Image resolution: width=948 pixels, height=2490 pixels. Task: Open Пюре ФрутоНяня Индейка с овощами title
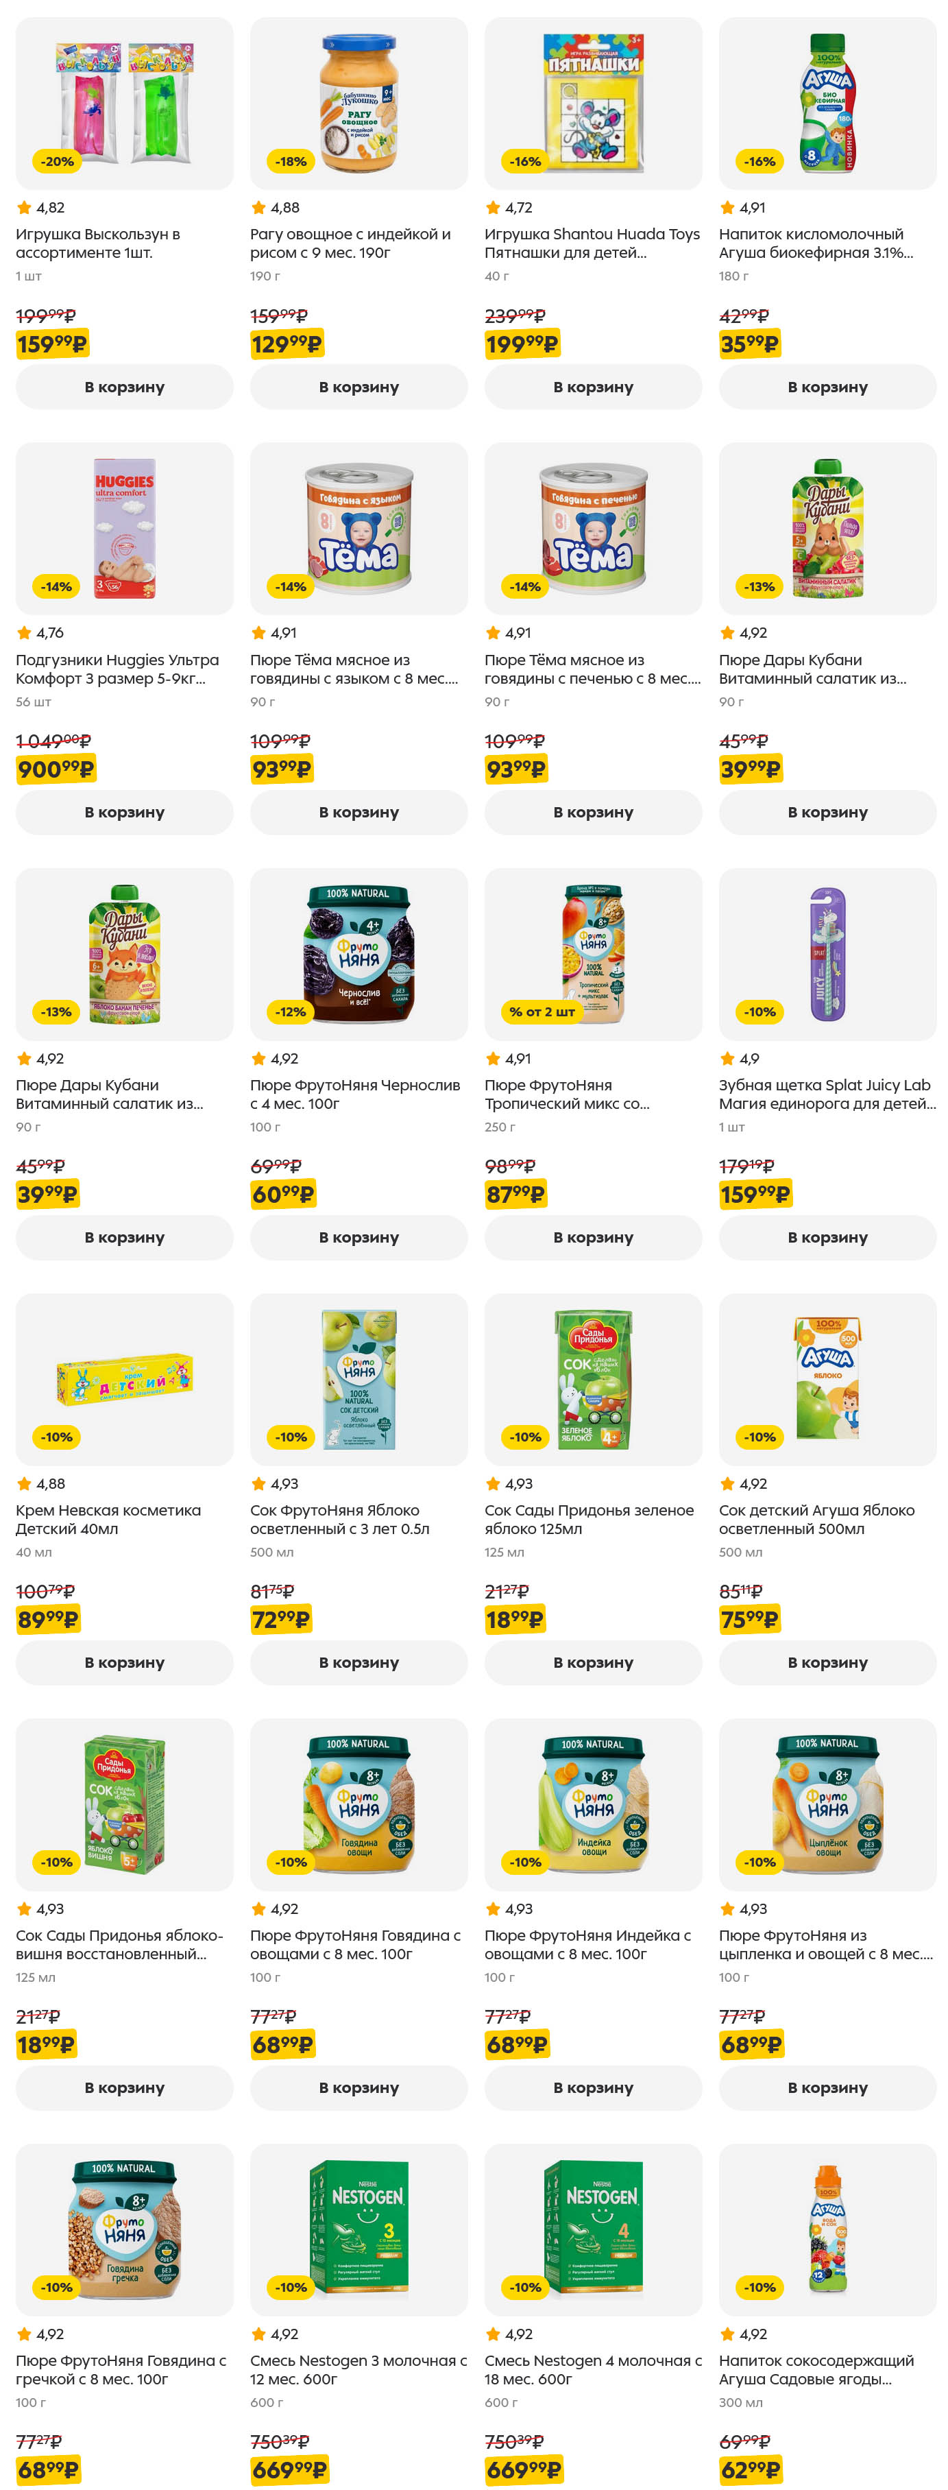click(587, 1944)
